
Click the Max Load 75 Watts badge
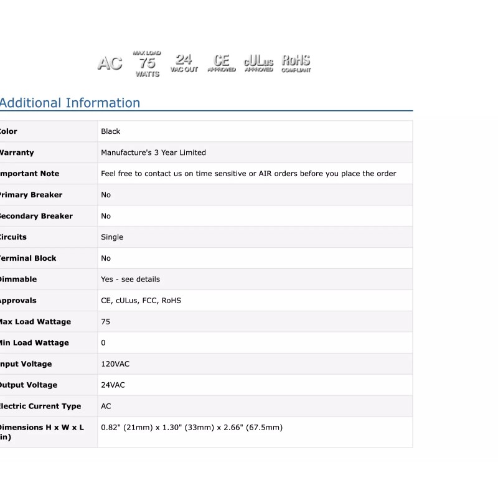click(148, 63)
